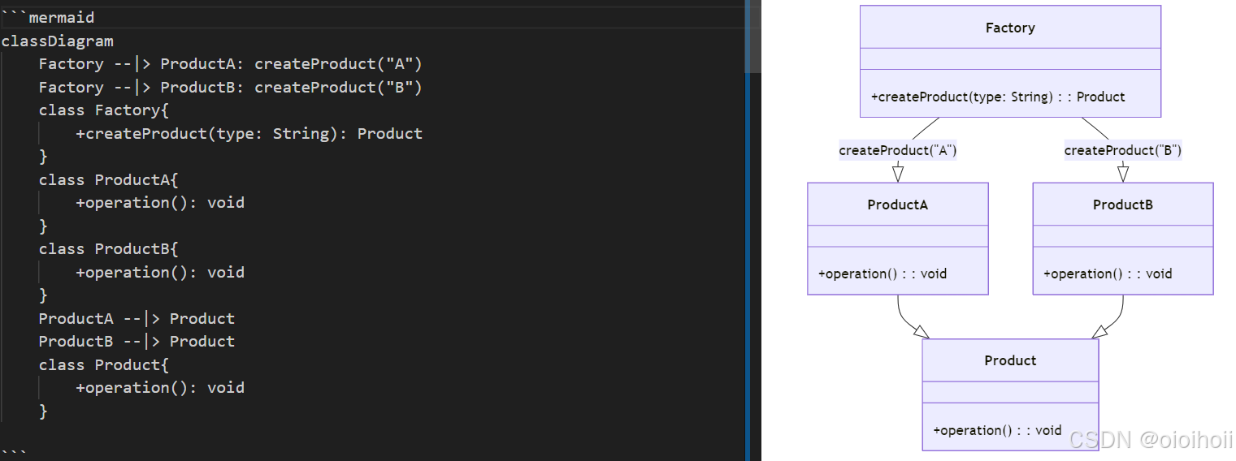
Task: Click code line Factory --|> ProductB: createProduct("B")
Action: pos(231,87)
